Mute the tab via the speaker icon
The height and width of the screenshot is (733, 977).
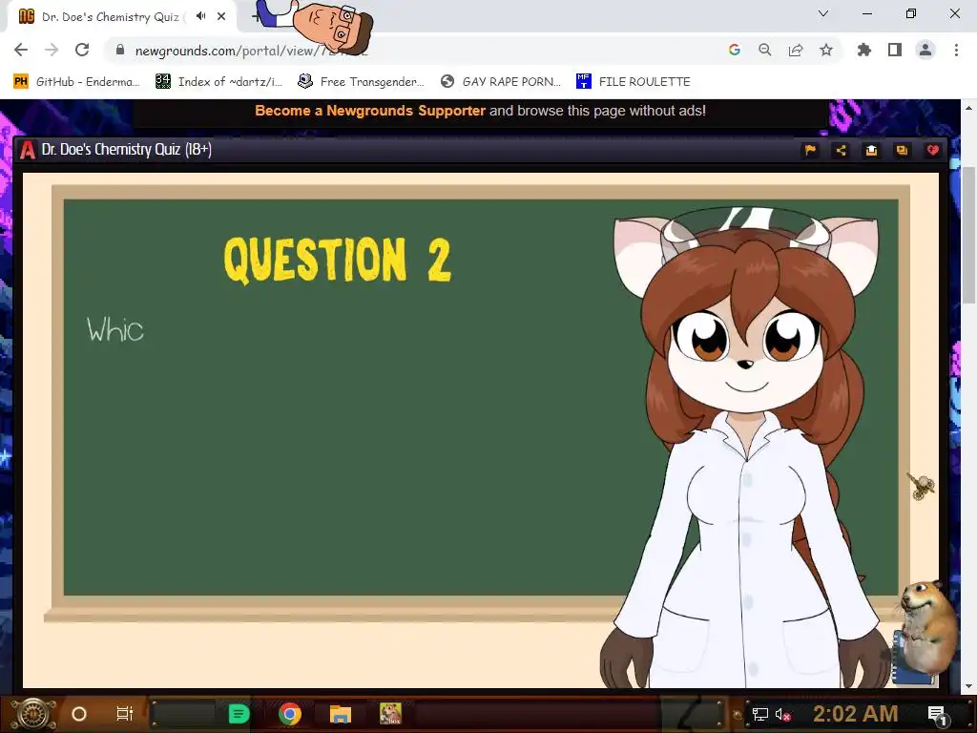200,16
